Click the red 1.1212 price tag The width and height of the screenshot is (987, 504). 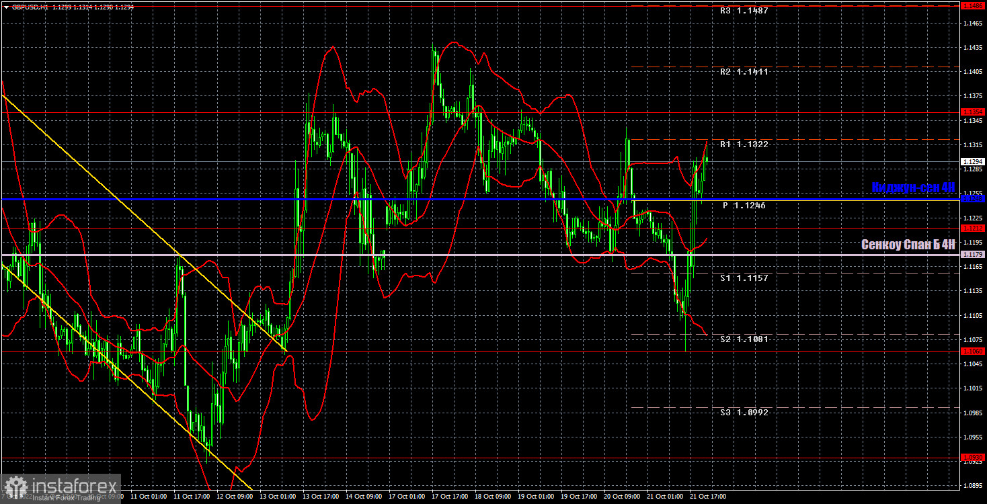tap(973, 228)
